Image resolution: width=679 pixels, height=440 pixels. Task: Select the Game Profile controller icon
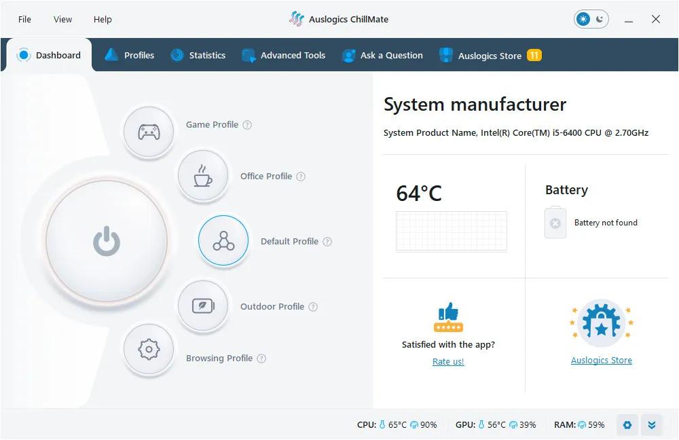[x=149, y=132]
